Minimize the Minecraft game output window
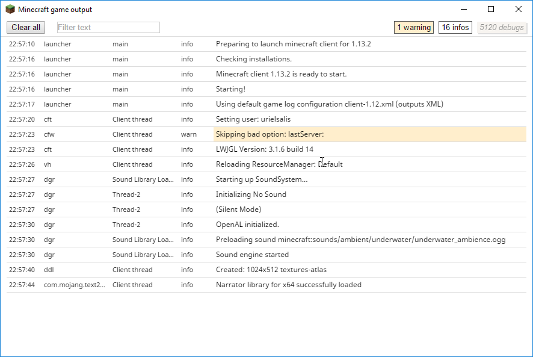The image size is (533, 357). click(464, 9)
